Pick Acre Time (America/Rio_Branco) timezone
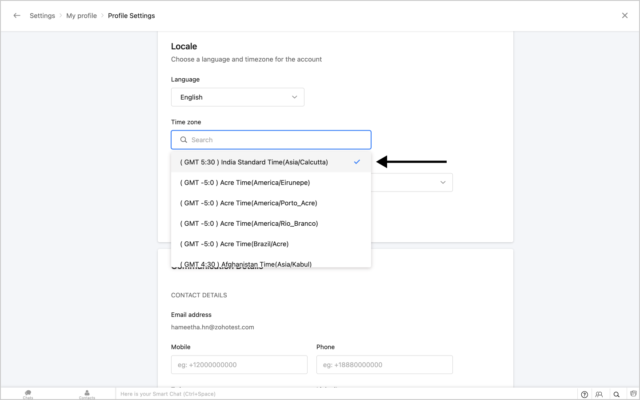This screenshot has width=640, height=400. [249, 224]
